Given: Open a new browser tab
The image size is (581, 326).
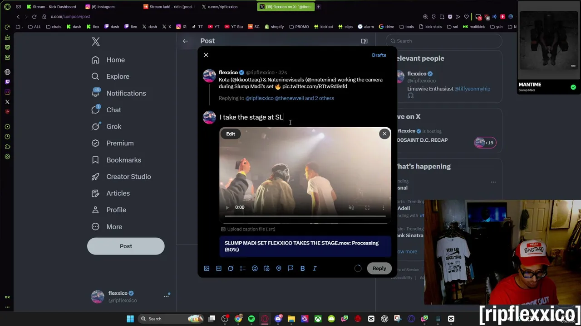Looking at the screenshot, I should (319, 7).
